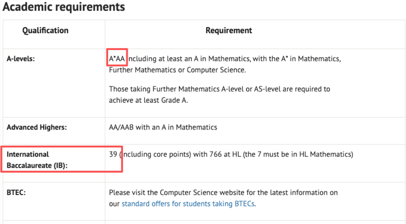Click the highlighted A*AA grade text
406x224 pixels.
pos(117,59)
